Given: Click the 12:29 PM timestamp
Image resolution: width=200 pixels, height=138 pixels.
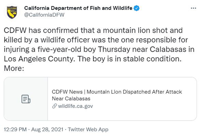Looking at the screenshot, I should point(15,129).
